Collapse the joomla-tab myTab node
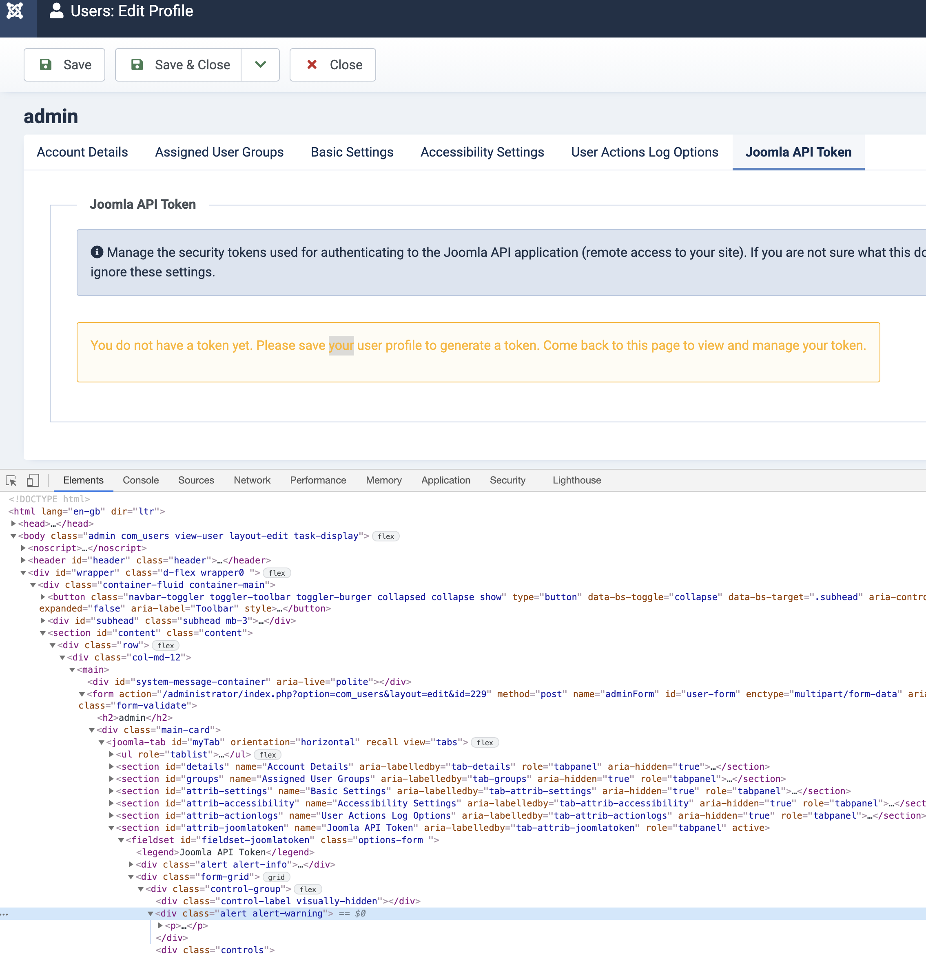Viewport: 926px width, 954px height. pyautogui.click(x=101, y=742)
